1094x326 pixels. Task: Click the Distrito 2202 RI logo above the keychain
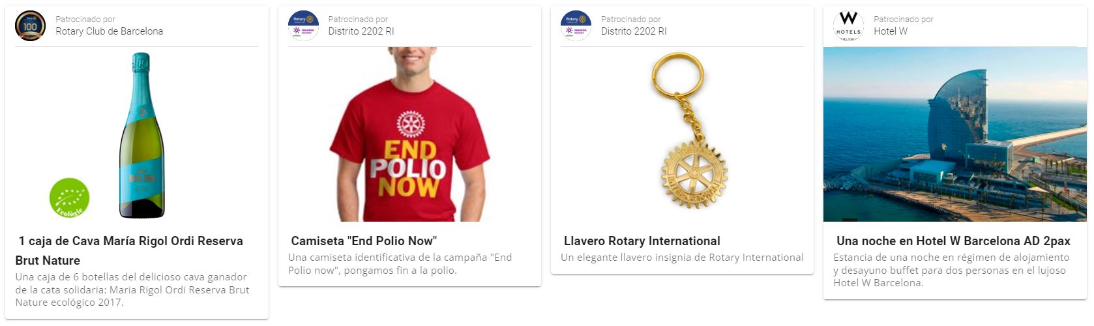pyautogui.click(x=576, y=26)
